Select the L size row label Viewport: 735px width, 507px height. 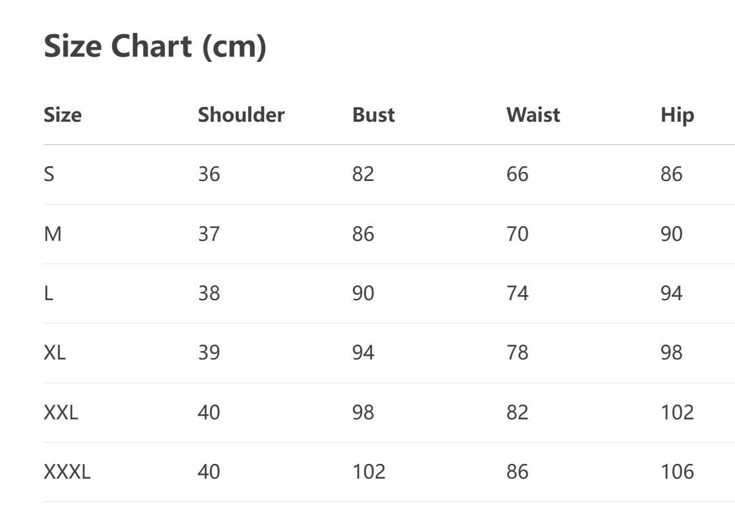48,293
